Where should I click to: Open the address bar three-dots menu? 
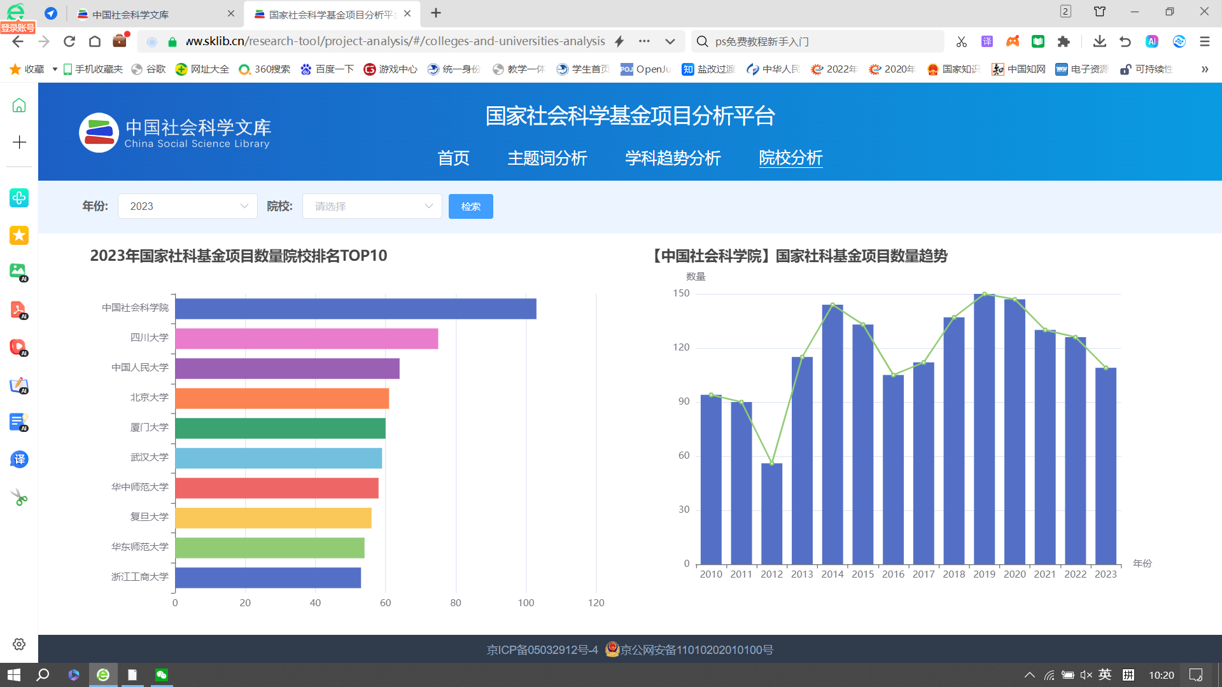click(645, 41)
